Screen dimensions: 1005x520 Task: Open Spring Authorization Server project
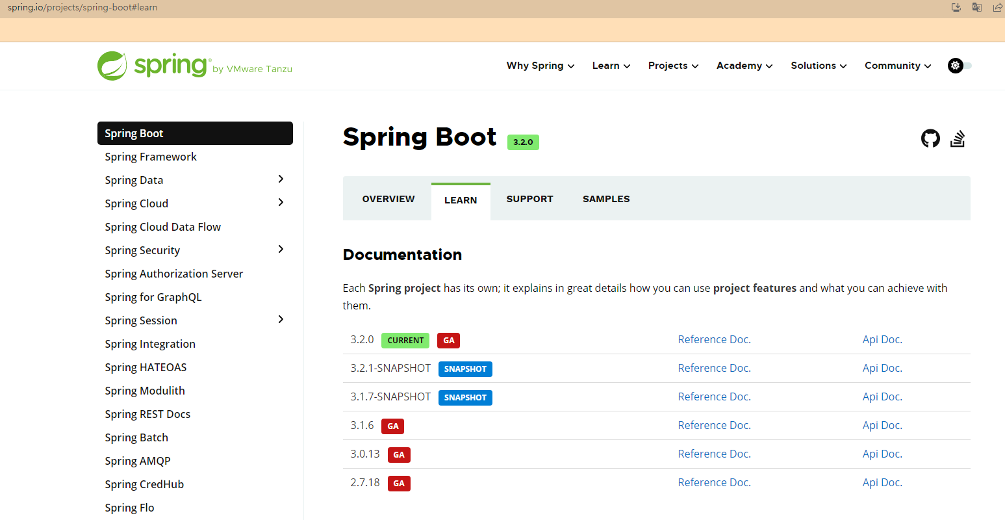pyautogui.click(x=173, y=274)
